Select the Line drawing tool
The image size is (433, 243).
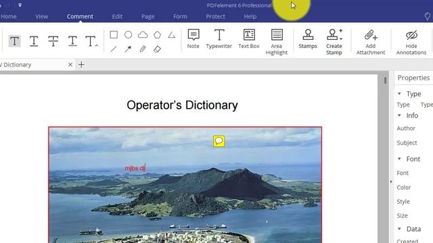click(114, 49)
